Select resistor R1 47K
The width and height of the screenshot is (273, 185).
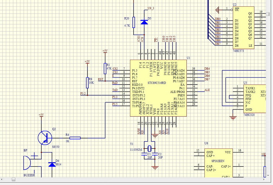pos(105,68)
